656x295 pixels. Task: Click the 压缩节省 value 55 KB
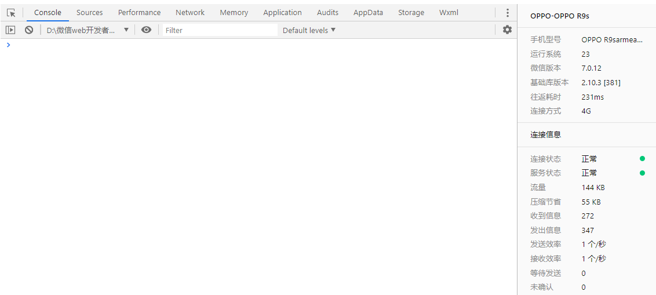pyautogui.click(x=591, y=202)
